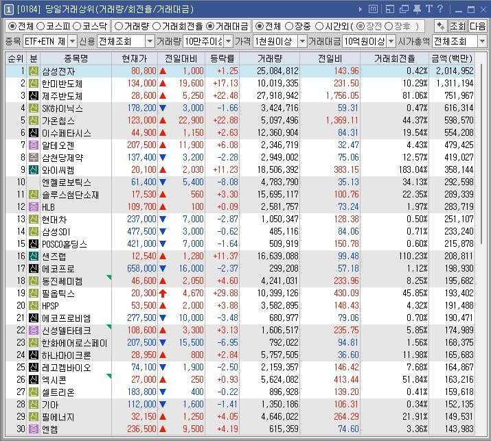Select the 시간외 radio button
The image size is (491, 441).
click(319, 26)
